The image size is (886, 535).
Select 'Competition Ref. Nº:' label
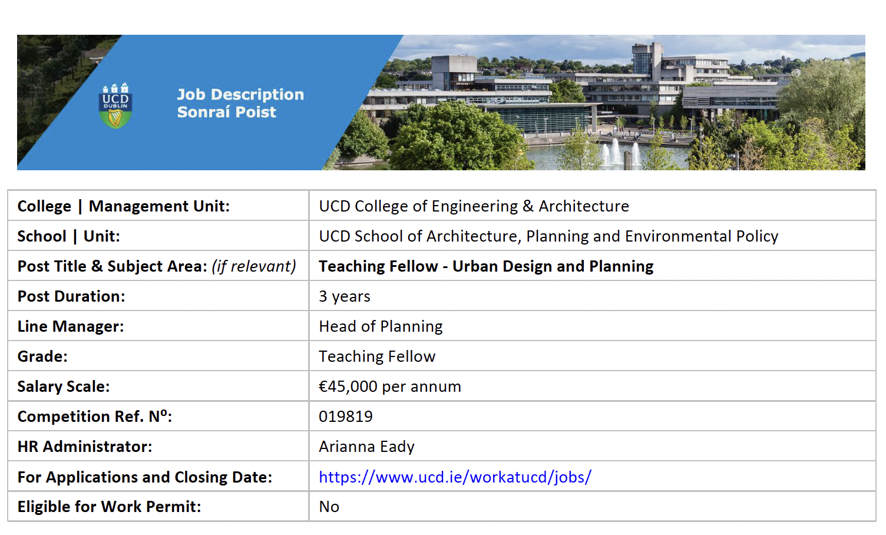[x=95, y=416]
